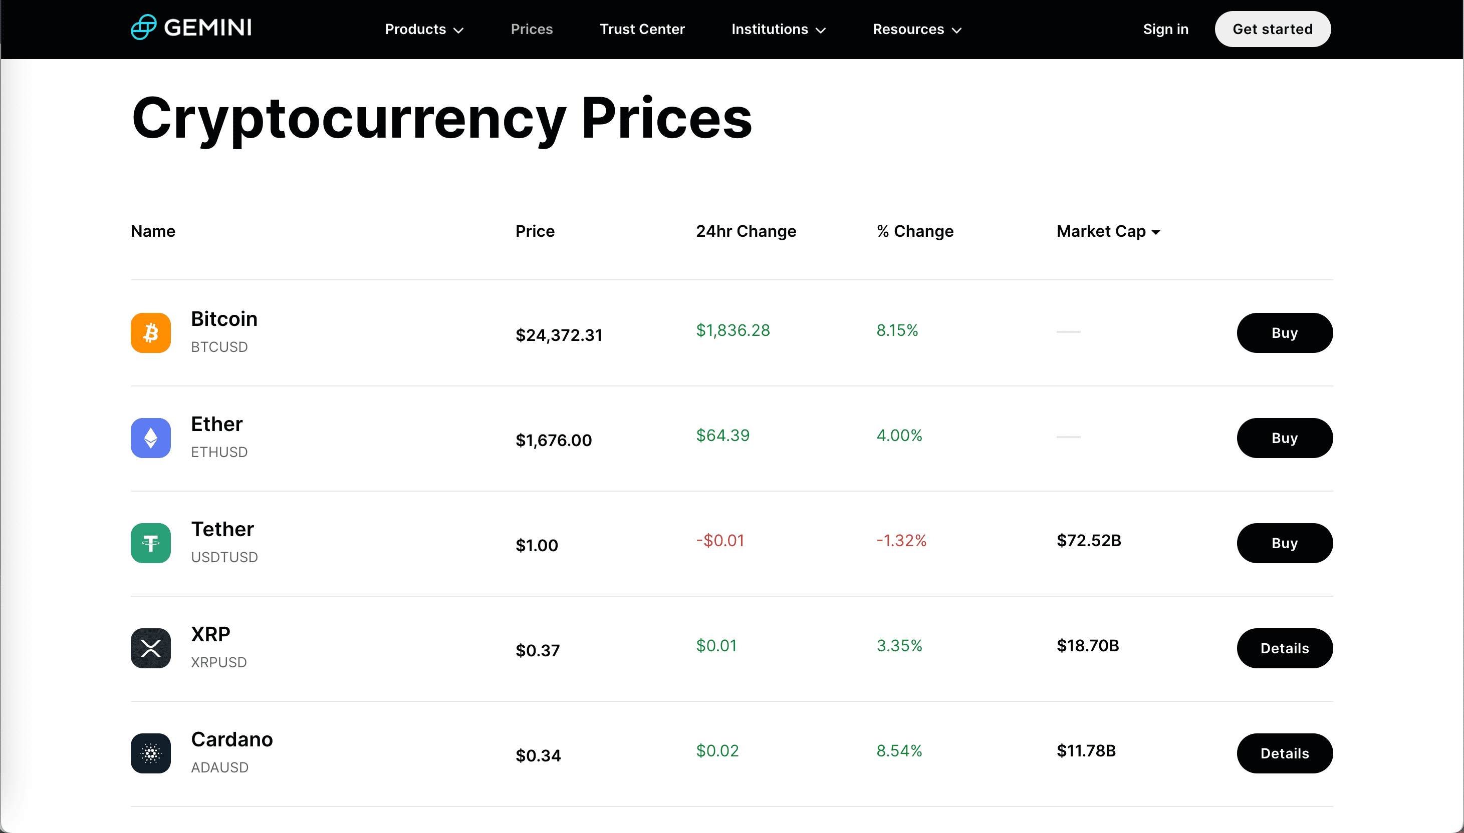Image resolution: width=1464 pixels, height=833 pixels.
Task: Click the ADAUSD ticker label
Action: [x=219, y=767]
